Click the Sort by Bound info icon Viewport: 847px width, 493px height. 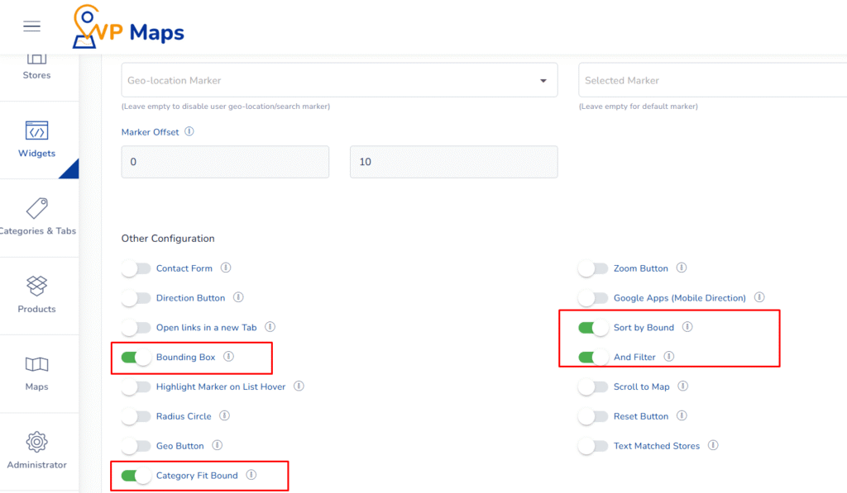coord(687,327)
